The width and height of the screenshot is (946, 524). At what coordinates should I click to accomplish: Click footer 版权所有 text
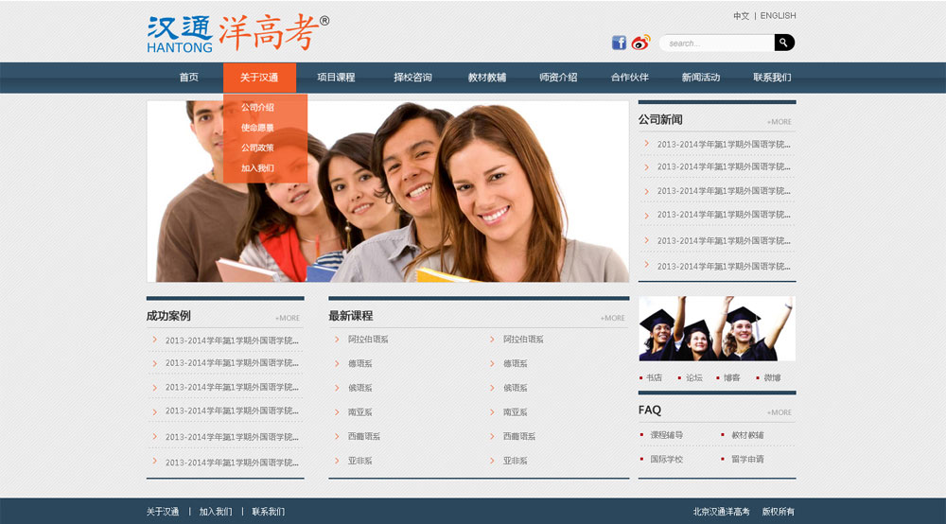[779, 512]
